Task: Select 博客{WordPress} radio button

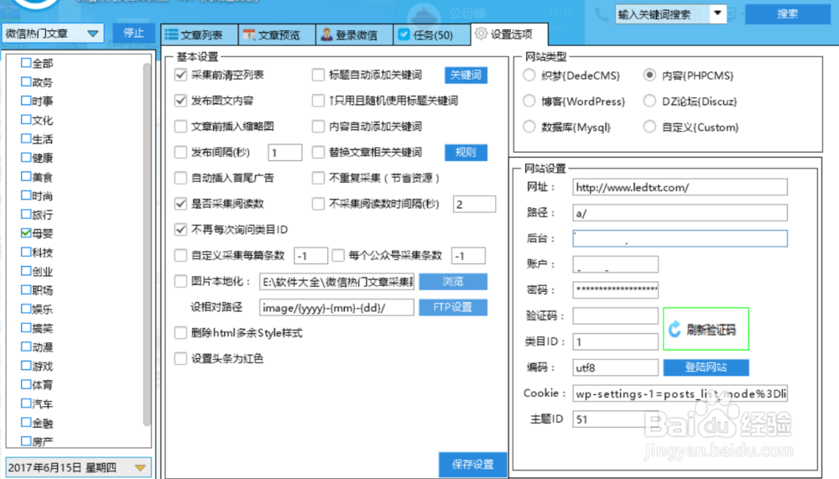Action: point(529,101)
